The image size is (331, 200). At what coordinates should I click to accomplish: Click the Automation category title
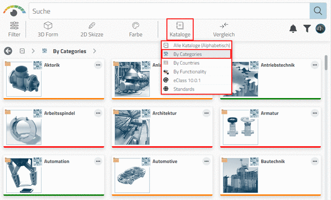tap(56, 161)
